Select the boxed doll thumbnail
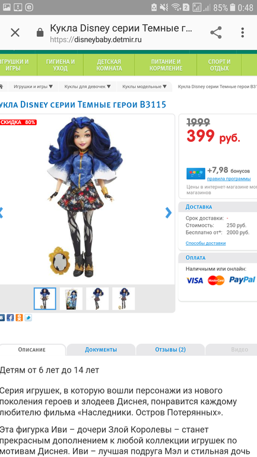 coord(71,299)
